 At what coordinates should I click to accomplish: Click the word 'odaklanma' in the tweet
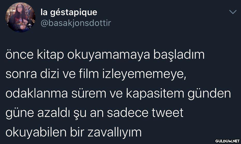pyautogui.click(x=36, y=93)
